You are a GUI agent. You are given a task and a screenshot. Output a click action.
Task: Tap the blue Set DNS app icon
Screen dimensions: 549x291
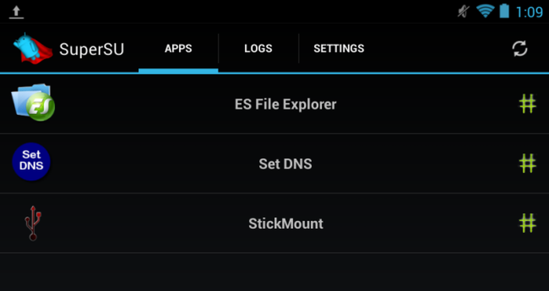pyautogui.click(x=31, y=162)
